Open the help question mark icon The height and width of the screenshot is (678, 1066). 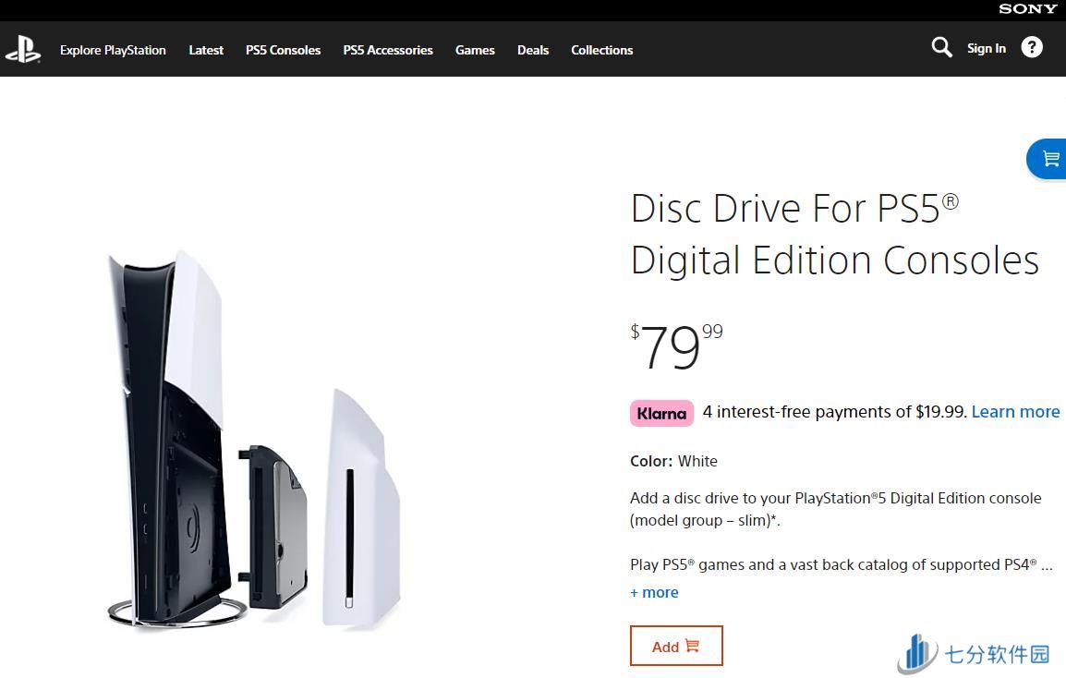tap(1031, 47)
